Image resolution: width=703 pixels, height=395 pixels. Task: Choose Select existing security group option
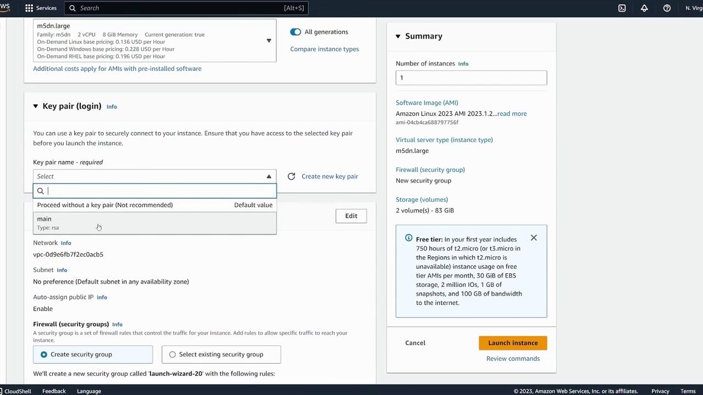coord(172,354)
